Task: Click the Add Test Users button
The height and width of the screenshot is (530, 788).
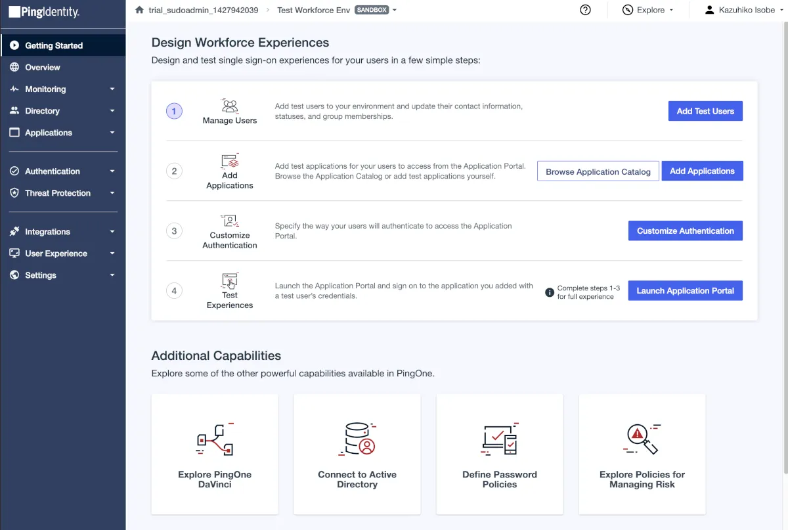Action: tap(705, 111)
